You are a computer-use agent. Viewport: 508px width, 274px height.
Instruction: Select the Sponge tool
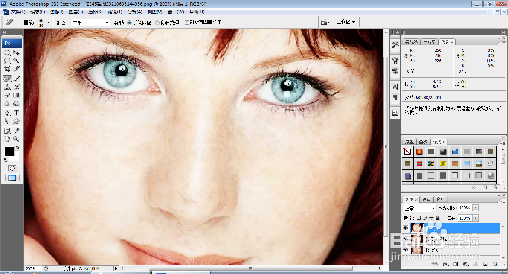(x=16, y=103)
